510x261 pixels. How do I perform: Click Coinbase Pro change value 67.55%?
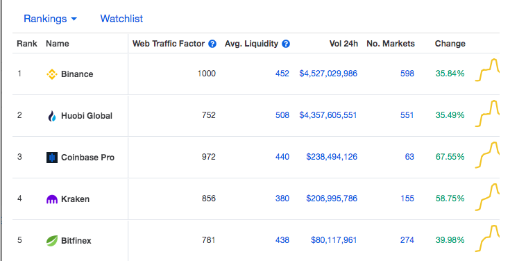point(450,157)
